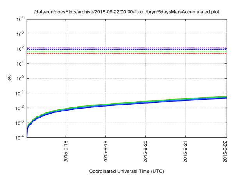Click the 2015-9-22 date label
This screenshot has width=250, height=175.
225,152
